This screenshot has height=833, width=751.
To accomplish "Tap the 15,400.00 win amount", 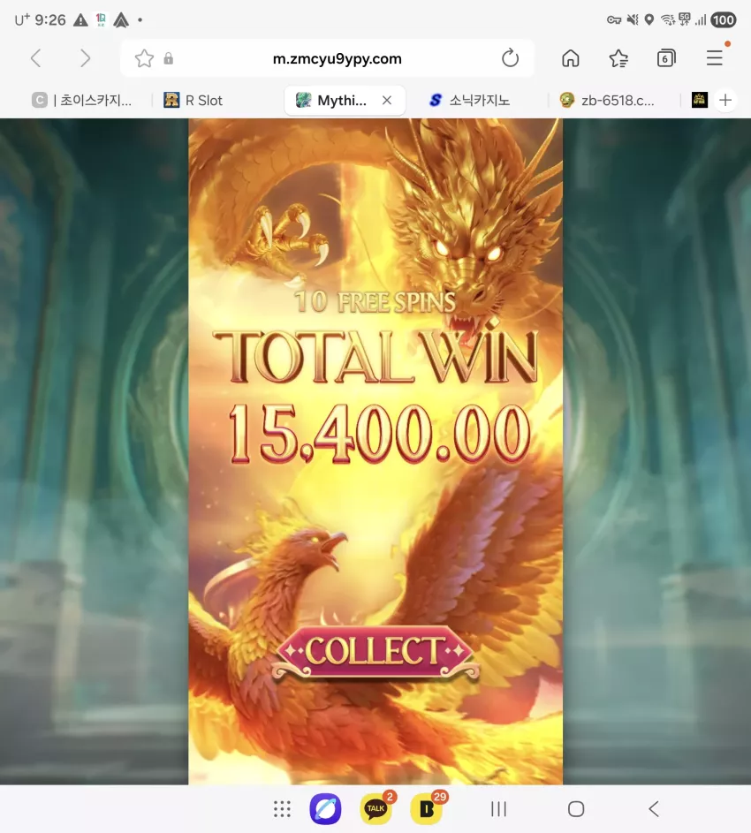I will (379, 433).
